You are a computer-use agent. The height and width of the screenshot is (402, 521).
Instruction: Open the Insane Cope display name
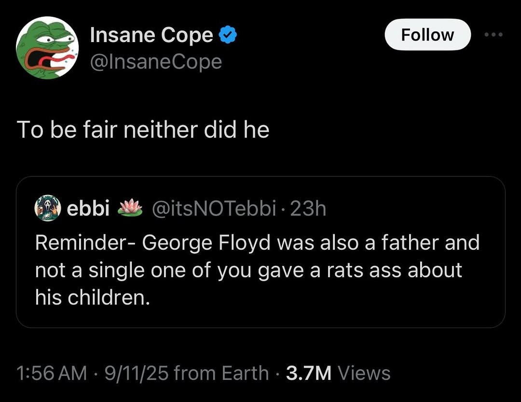pos(151,35)
